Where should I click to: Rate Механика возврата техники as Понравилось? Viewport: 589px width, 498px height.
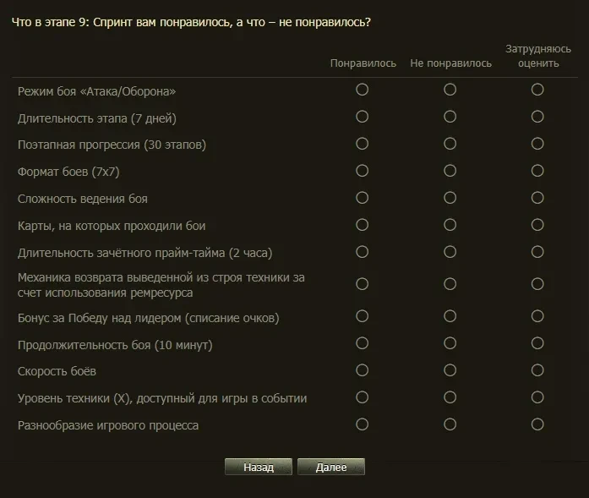(x=363, y=284)
